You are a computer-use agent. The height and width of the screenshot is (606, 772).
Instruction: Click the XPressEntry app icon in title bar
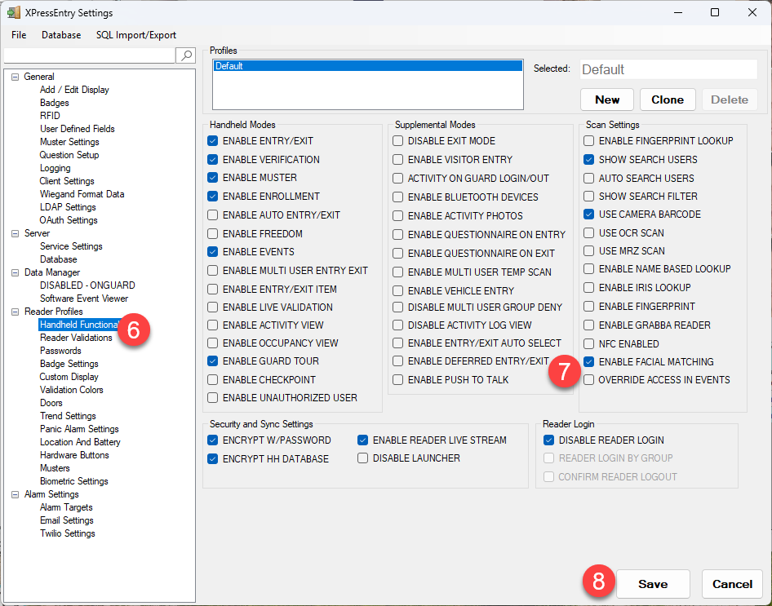[14, 12]
